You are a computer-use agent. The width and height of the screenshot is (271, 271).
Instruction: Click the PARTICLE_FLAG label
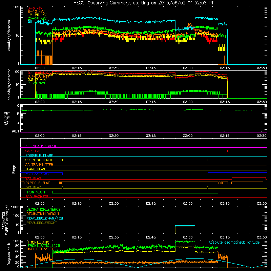tap(38, 183)
